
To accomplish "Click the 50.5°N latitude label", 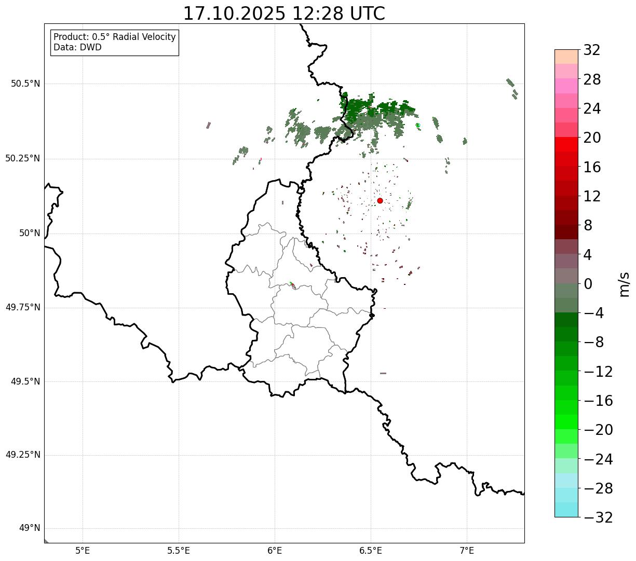I will tap(25, 84).
